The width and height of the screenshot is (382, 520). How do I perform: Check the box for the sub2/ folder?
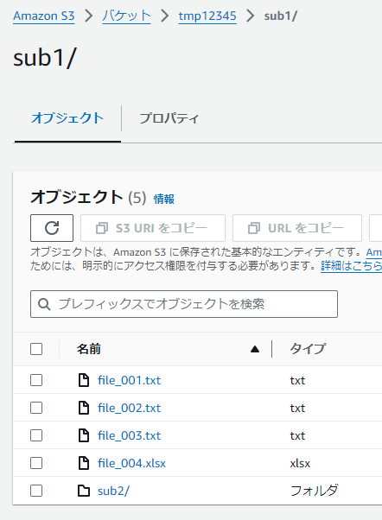(36, 491)
